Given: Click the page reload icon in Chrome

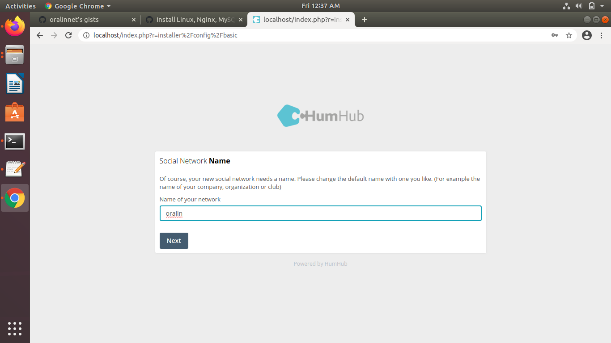Looking at the screenshot, I should (68, 35).
